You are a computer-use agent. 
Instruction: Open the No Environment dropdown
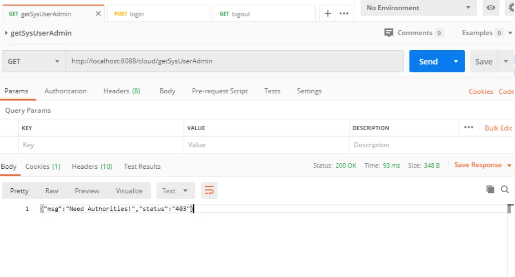(418, 8)
